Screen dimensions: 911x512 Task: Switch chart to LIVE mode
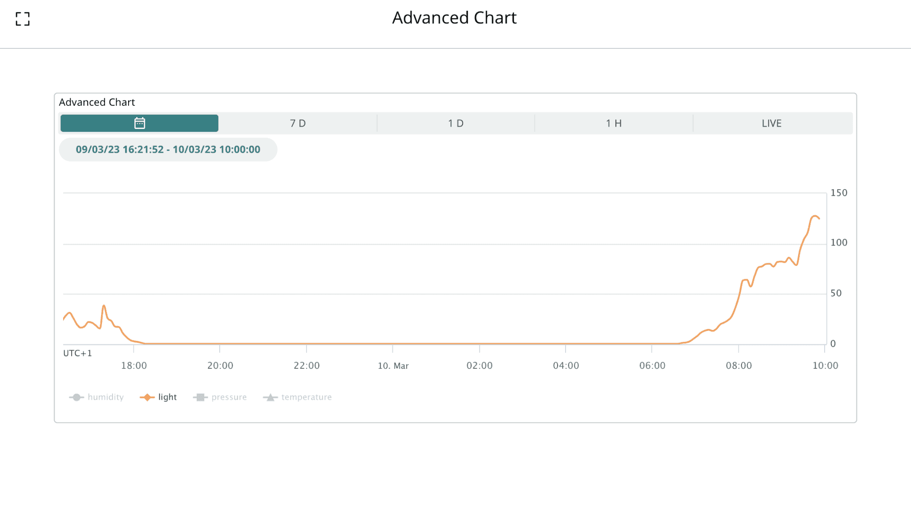point(772,123)
